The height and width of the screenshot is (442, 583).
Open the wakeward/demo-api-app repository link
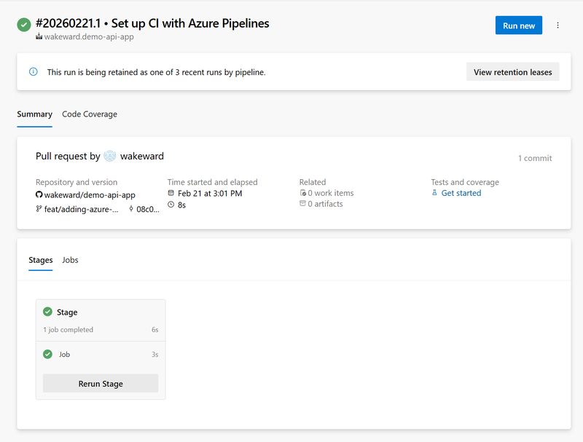(90, 195)
